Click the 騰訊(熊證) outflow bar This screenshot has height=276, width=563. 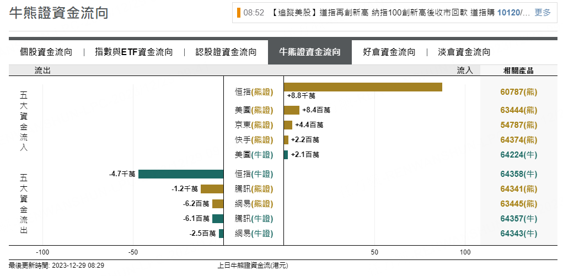(212, 189)
